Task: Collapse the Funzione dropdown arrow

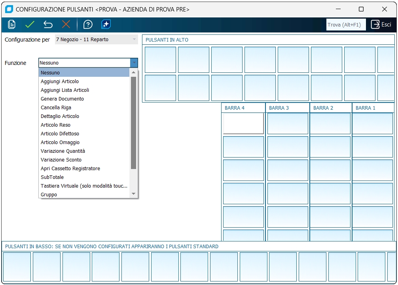Action: coord(134,63)
